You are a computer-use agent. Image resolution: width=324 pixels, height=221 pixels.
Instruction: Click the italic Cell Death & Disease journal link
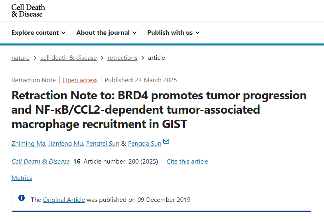(x=41, y=161)
